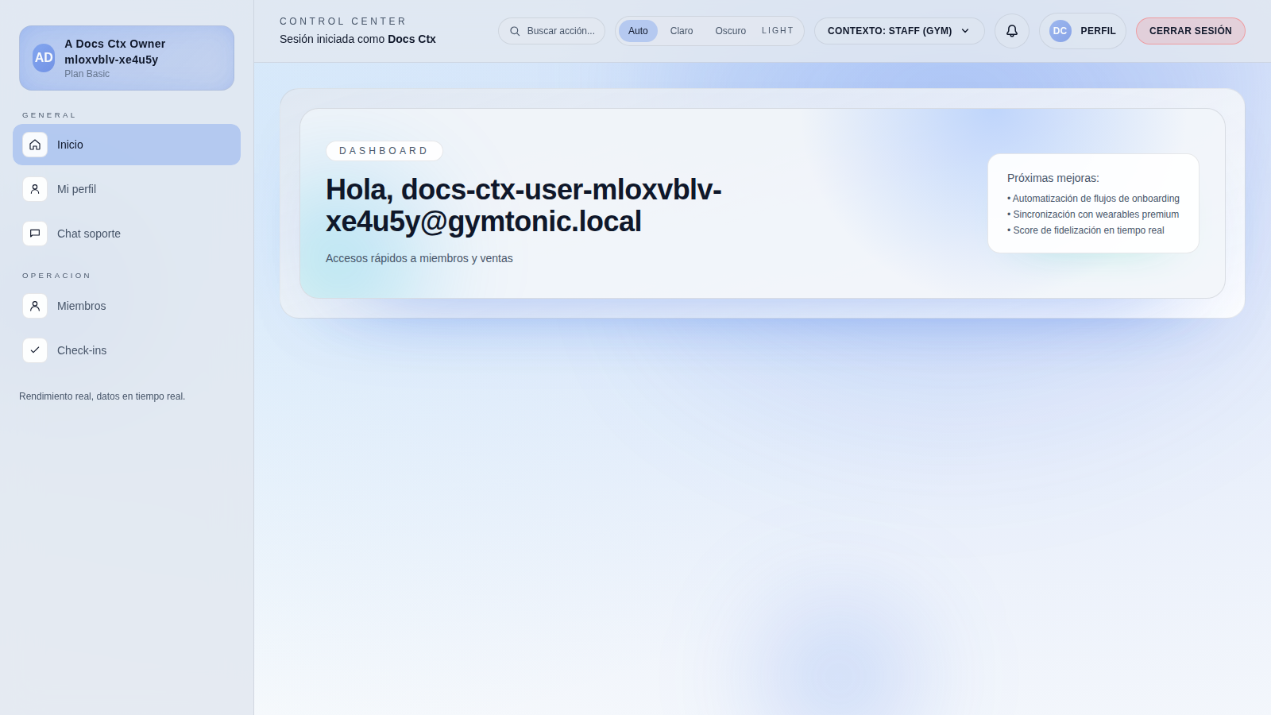
Task: Click the checkmark icon for Check-ins
Action: (35, 350)
